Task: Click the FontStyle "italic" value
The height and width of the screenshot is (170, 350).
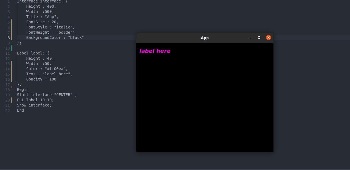Action: click(63, 27)
